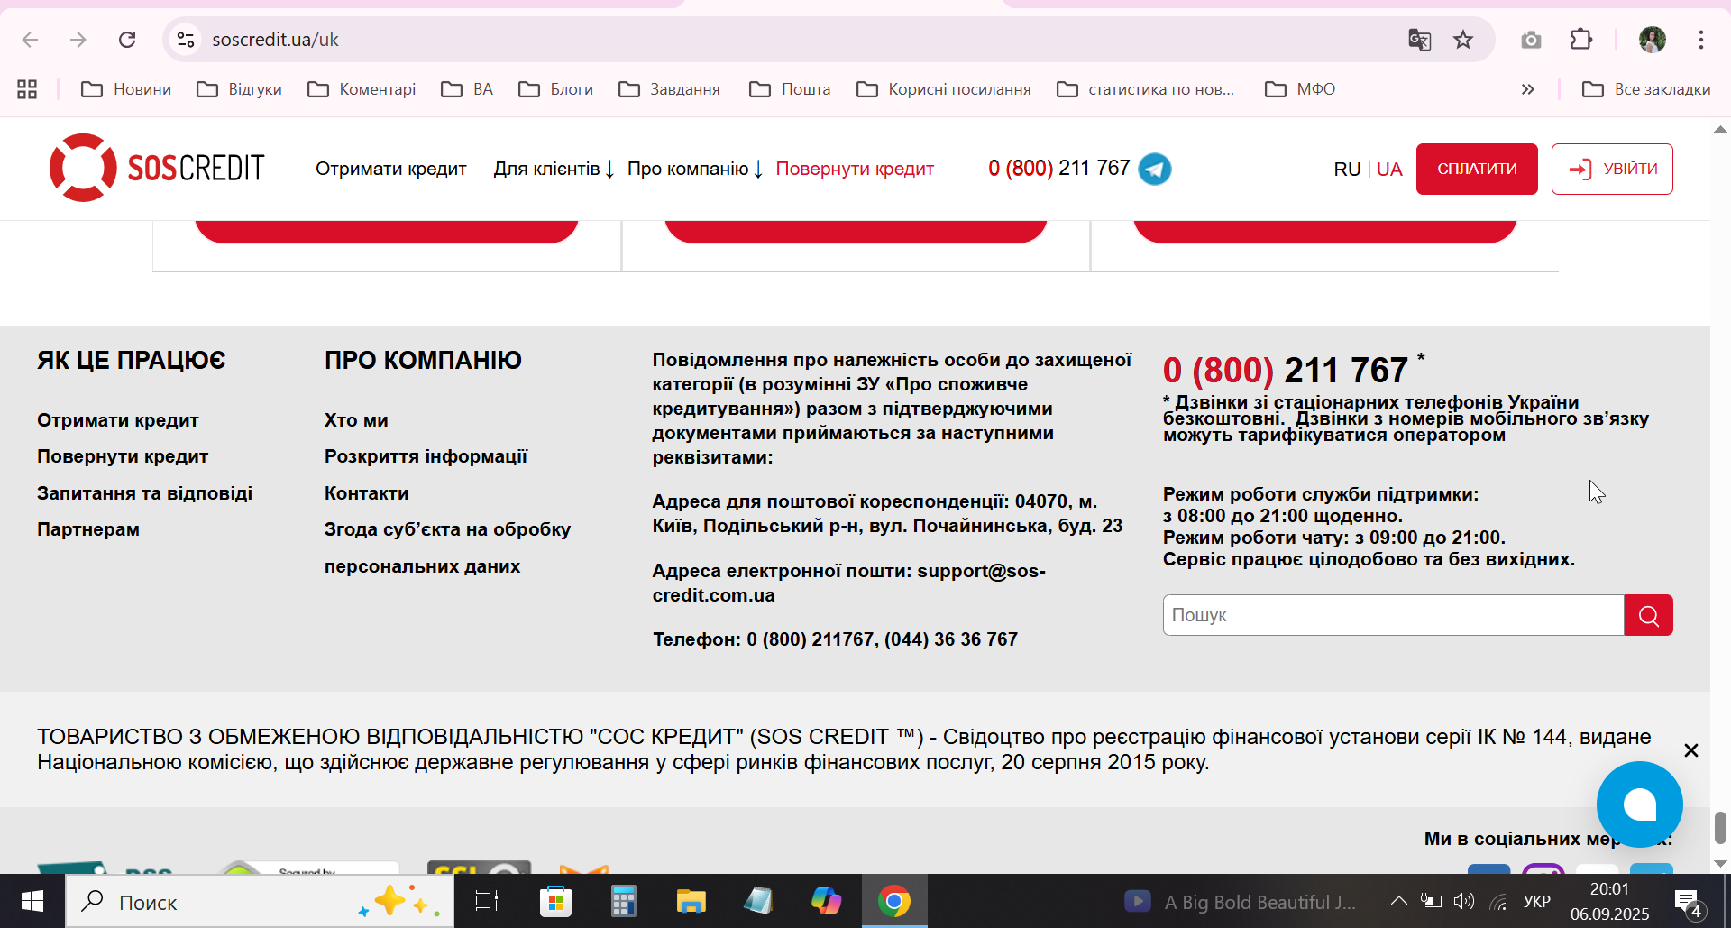Switch site language to RU

click(x=1347, y=170)
